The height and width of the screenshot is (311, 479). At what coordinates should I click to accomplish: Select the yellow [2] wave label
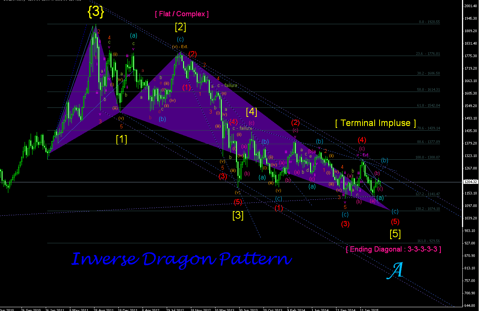pos(180,27)
